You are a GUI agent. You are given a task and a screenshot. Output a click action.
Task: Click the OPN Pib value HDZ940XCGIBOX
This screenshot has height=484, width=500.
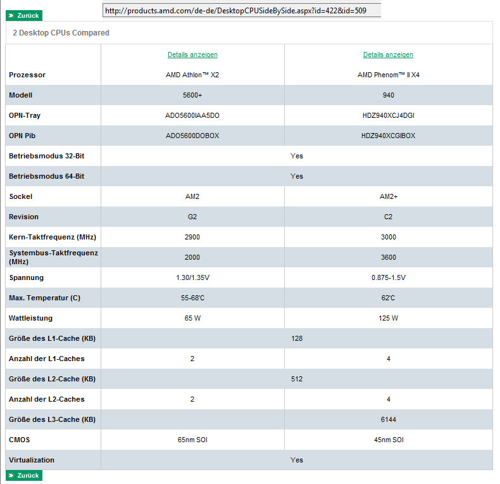click(388, 136)
